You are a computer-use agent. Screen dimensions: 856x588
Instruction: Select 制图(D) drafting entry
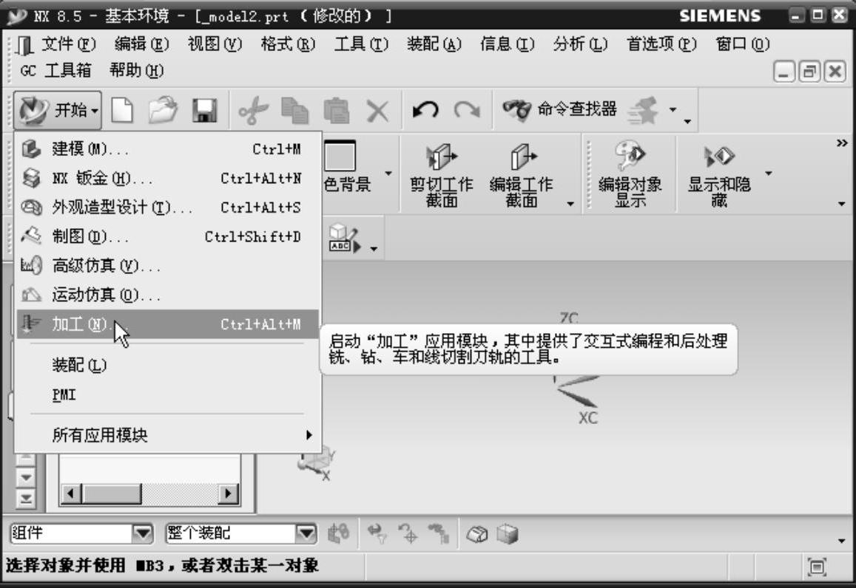[167, 236]
